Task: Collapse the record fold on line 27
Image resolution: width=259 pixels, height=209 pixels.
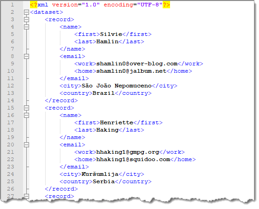Action: coord(26,196)
